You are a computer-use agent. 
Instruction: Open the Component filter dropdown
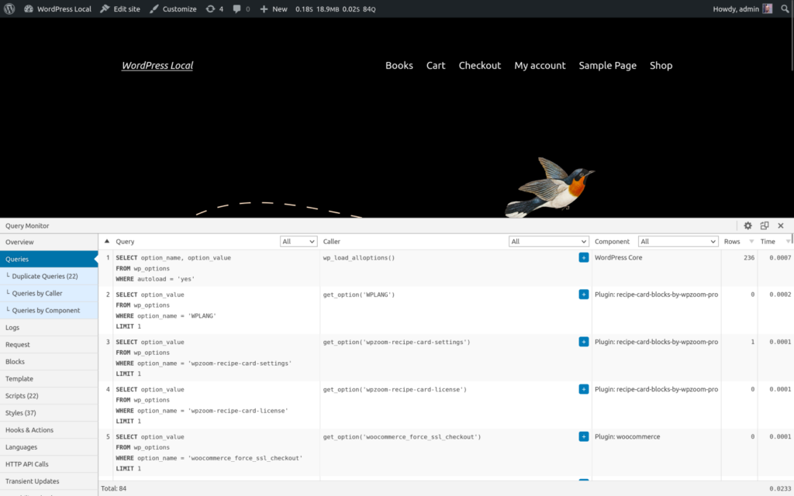tap(678, 242)
